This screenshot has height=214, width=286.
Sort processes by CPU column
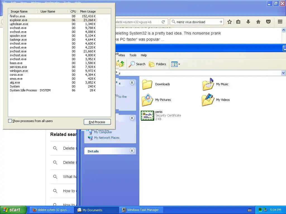point(73,11)
